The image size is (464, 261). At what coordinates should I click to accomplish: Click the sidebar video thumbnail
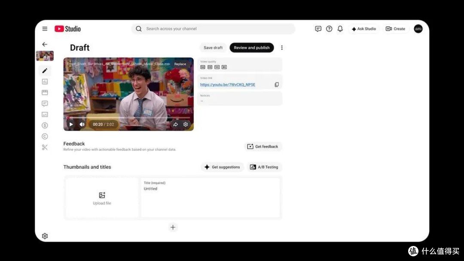[x=45, y=55]
